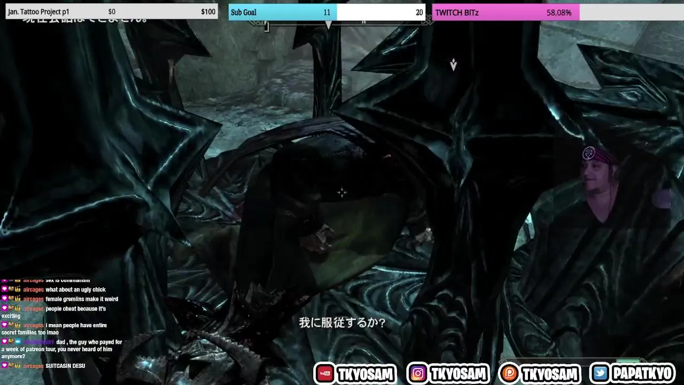Click the 'people cheat because it's' chat line
Image resolution: width=684 pixels, height=385 pixels.
[75, 309]
